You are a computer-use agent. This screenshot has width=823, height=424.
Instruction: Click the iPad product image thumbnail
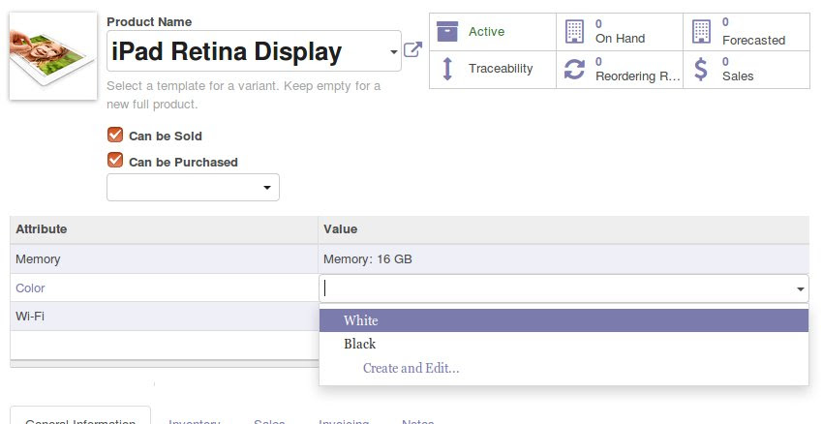53,56
